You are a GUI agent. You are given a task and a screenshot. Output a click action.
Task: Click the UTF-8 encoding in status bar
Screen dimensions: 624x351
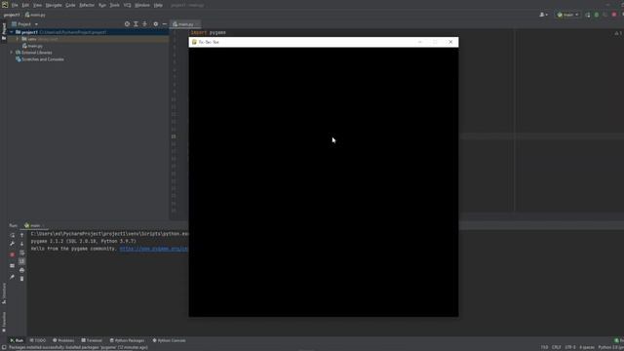570,347
